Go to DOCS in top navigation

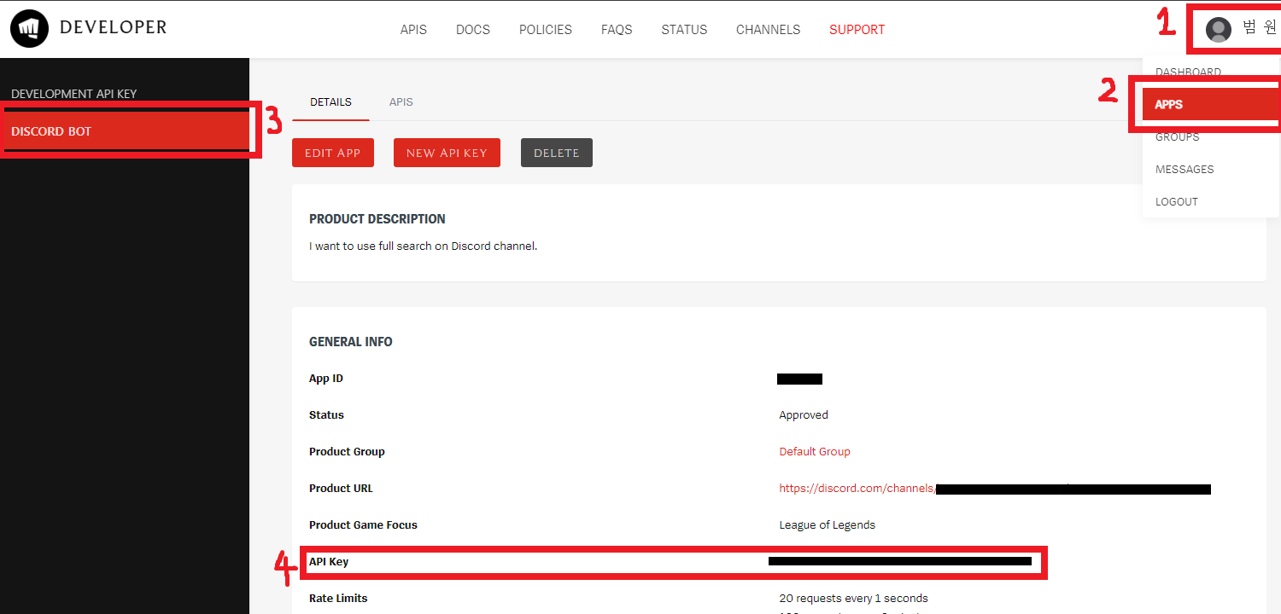click(x=473, y=30)
